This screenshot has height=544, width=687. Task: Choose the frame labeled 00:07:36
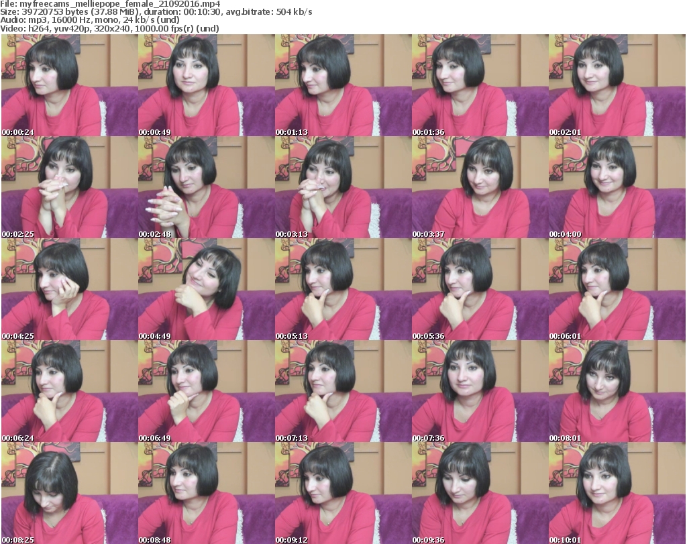pos(480,391)
